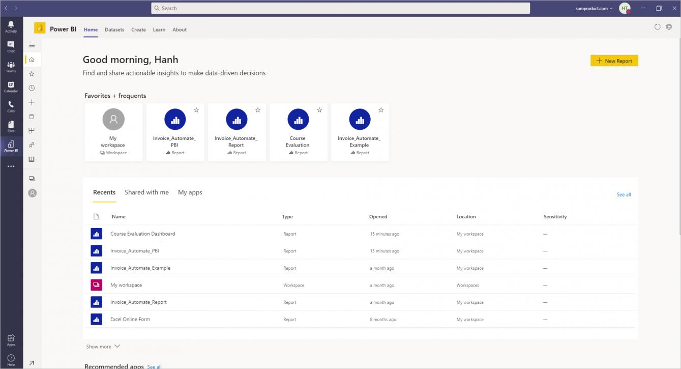
Task: Favorite the Invoice_Automate_Example card star
Action: (x=381, y=110)
